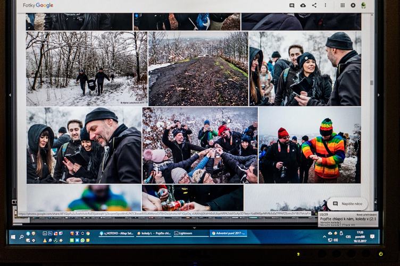Open network tray icon
Screen dimensions: 400x266
330,241
